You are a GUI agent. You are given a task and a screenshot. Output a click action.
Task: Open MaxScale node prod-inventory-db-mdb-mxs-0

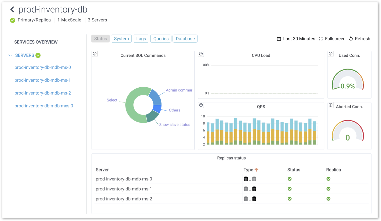[x=43, y=106]
